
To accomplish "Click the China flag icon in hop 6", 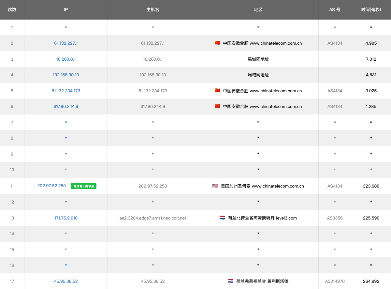I will point(217,106).
